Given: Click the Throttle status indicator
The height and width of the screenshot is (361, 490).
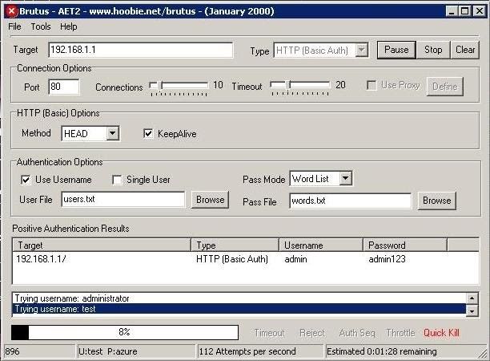Looking at the screenshot, I should point(400,333).
